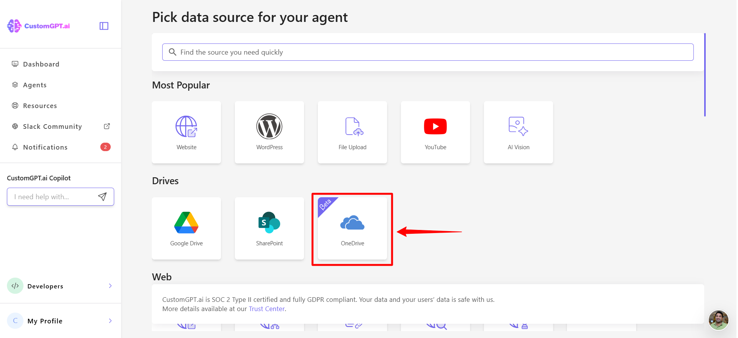This screenshot has height=338, width=738.
Task: Select the Website globe icon
Action: tap(186, 127)
